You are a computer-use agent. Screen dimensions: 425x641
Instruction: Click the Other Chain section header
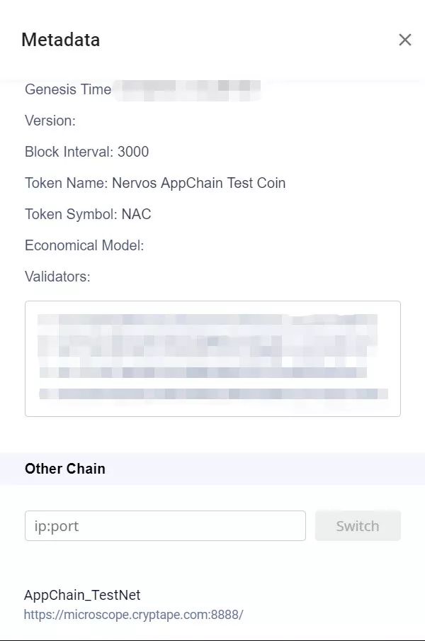(x=65, y=469)
